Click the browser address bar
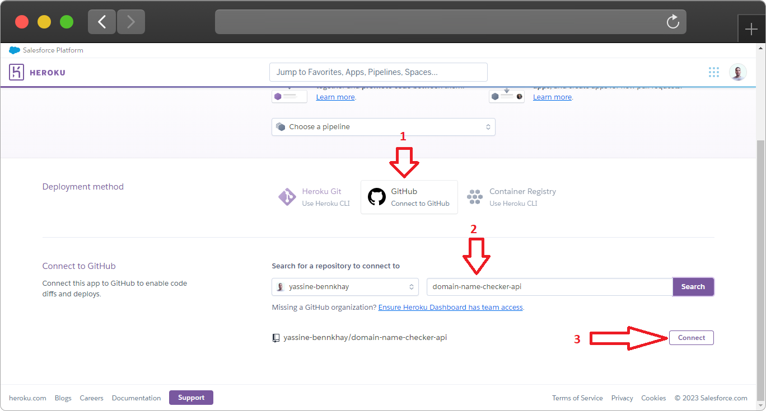Screen dimensions: 766x411 450,22
